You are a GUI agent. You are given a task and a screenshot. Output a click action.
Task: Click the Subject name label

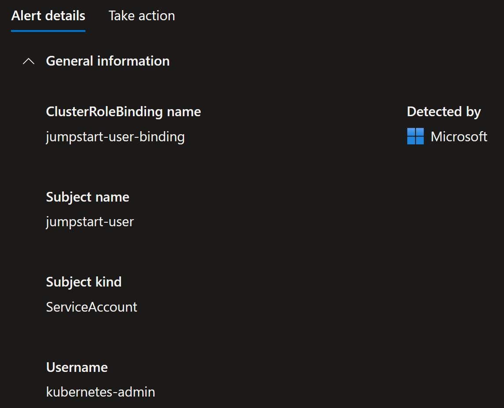pyautogui.click(x=88, y=197)
